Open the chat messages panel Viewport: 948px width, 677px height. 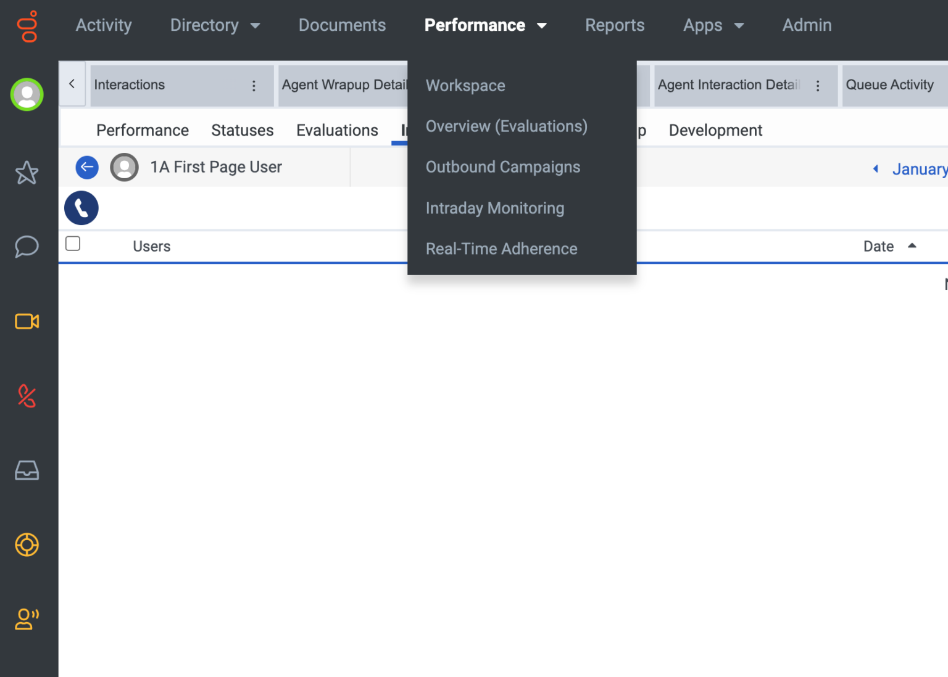pyautogui.click(x=27, y=247)
